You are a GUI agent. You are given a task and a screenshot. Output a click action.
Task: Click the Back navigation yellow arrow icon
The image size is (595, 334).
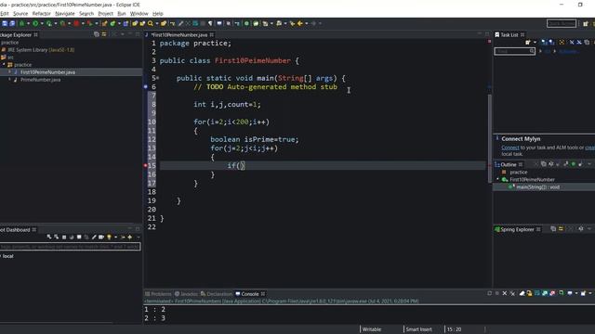299,23
